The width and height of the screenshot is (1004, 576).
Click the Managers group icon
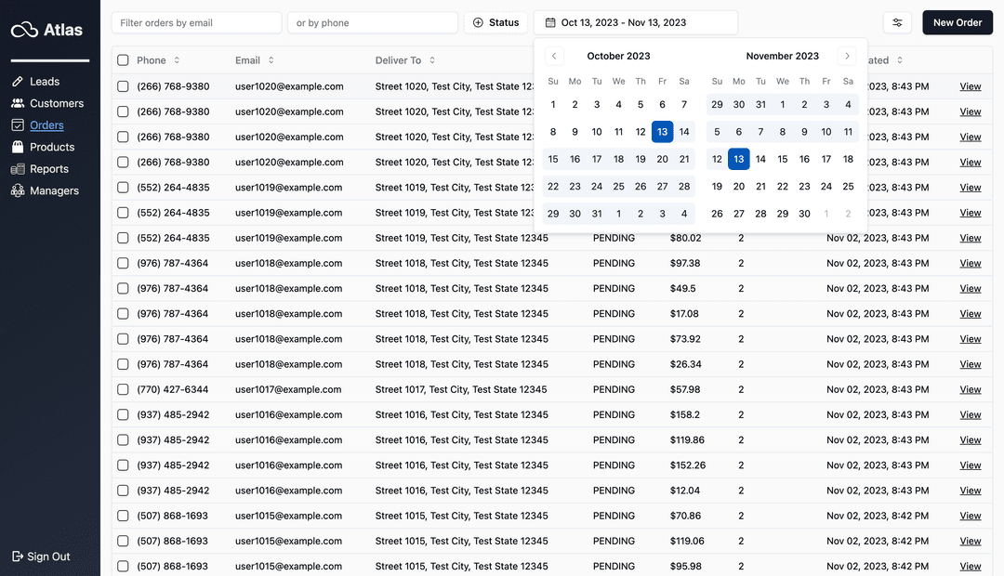[x=18, y=190]
